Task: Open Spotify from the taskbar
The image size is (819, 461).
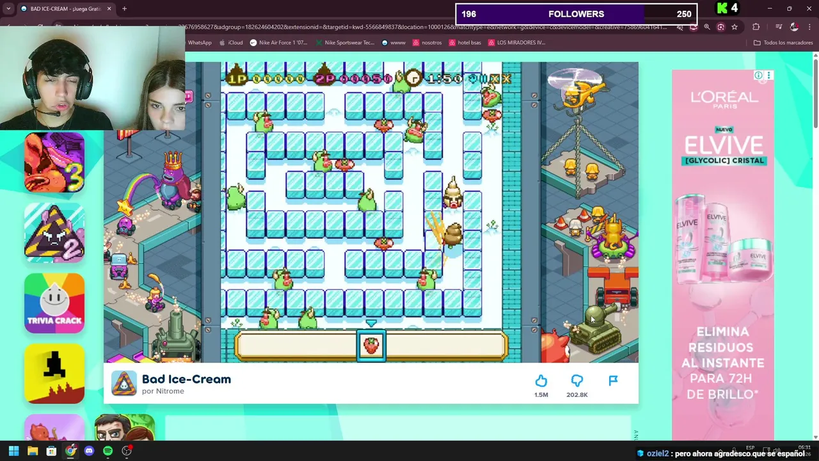Action: [x=107, y=451]
